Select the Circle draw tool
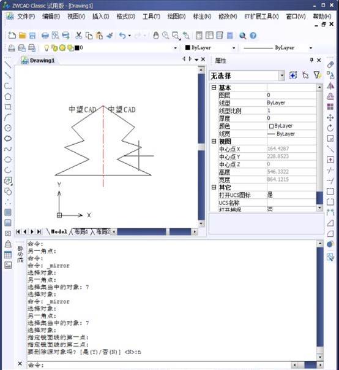The height and width of the screenshot is (370, 339). coord(8,128)
